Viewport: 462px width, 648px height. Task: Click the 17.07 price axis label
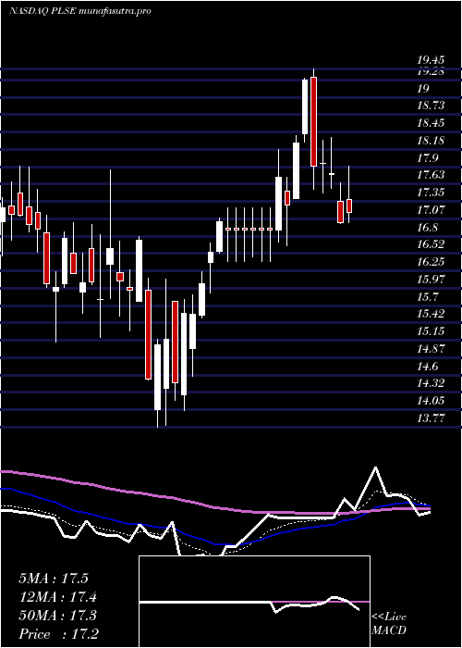[x=431, y=209]
